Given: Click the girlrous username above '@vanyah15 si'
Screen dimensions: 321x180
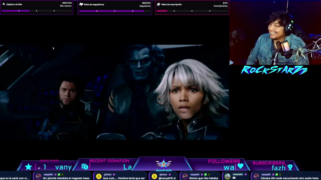Looking at the screenshot, I should pos(163,174).
